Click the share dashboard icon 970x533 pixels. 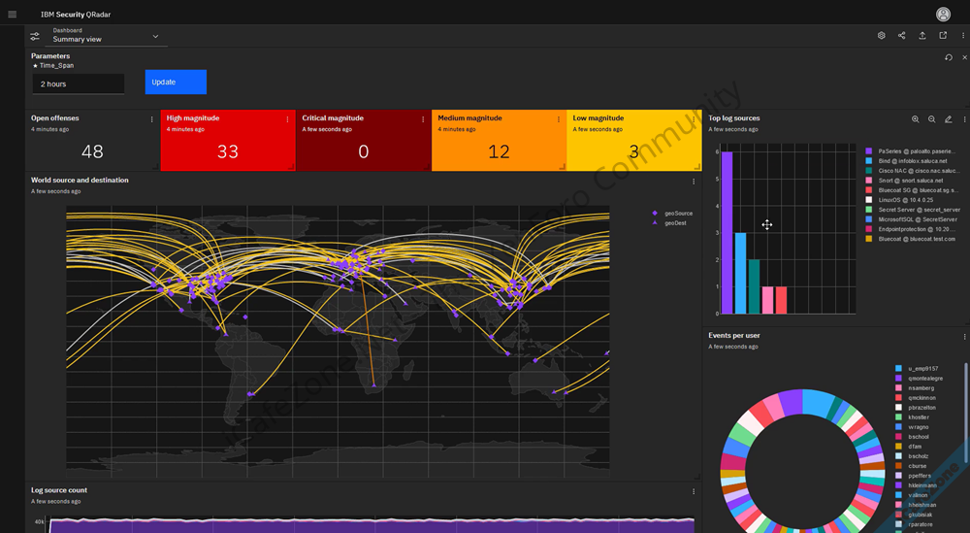click(x=902, y=36)
